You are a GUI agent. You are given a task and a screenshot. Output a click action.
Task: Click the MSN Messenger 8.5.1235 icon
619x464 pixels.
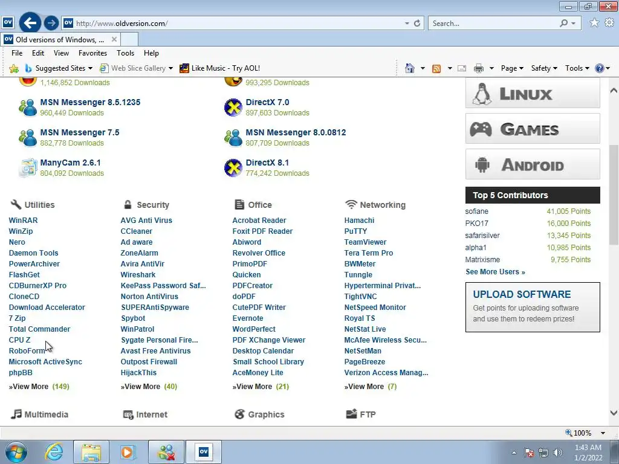(x=28, y=108)
